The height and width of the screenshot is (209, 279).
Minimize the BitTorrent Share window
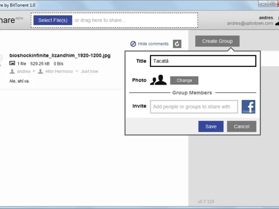coord(263,3)
